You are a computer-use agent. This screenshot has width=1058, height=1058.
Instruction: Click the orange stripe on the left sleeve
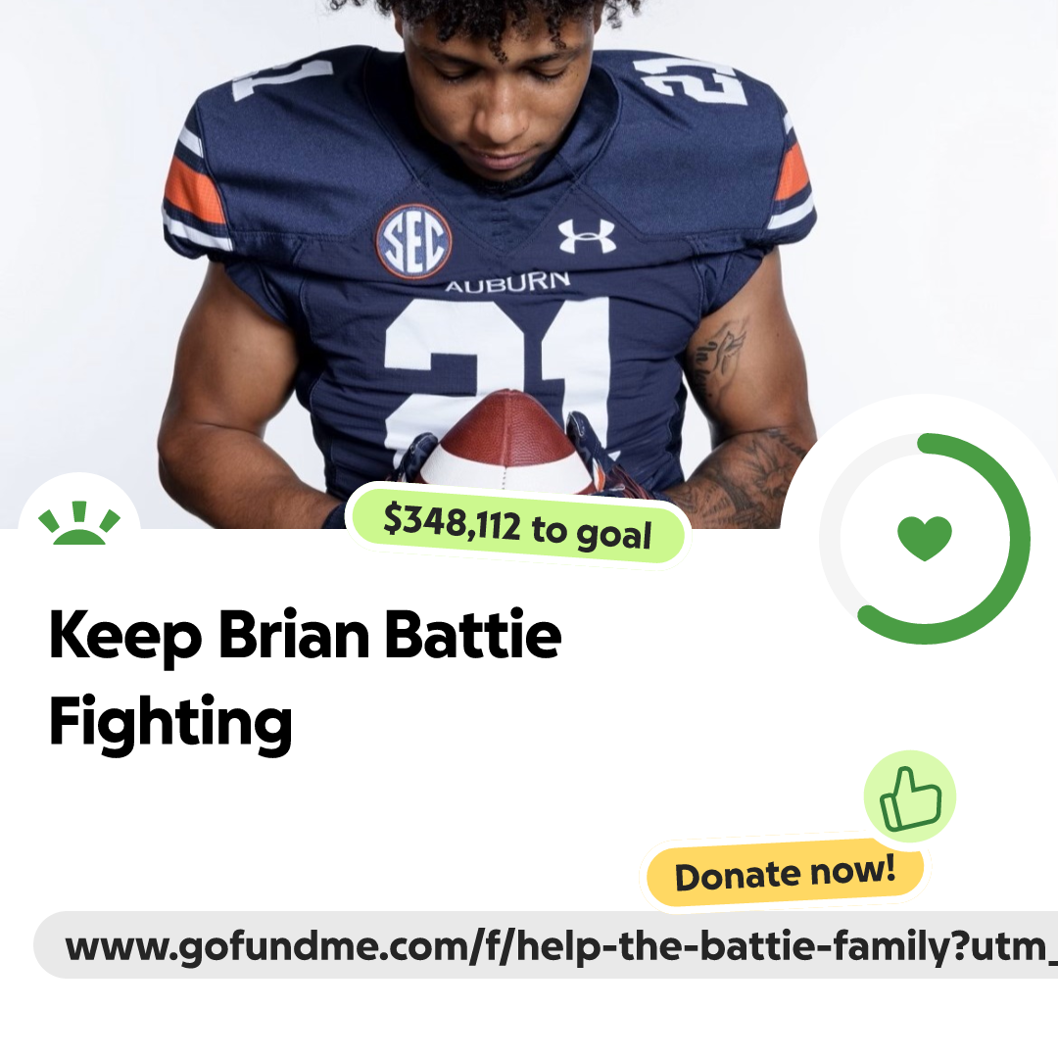(194, 191)
